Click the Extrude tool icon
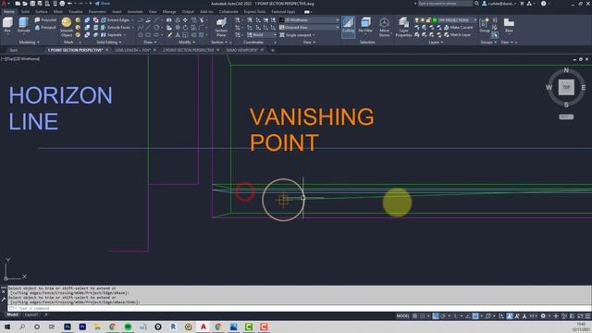The image size is (592, 333). click(23, 23)
